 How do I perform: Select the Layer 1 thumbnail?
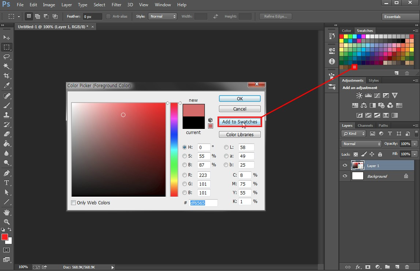[358, 166]
